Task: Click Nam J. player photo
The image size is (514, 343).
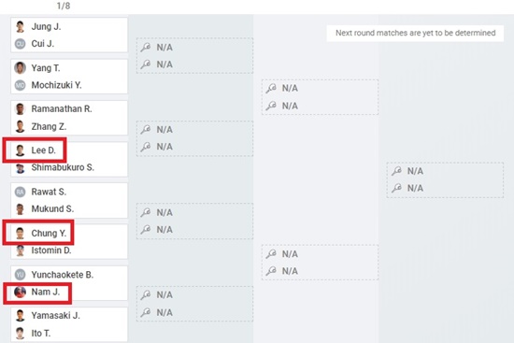Action: [20, 292]
